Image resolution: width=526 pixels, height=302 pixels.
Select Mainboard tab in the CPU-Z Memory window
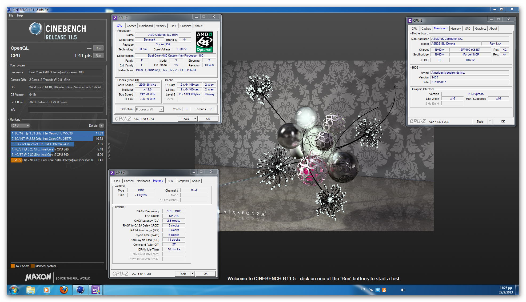(x=143, y=181)
